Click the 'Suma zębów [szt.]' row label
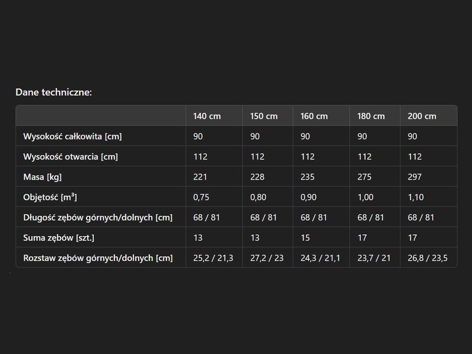 59,238
